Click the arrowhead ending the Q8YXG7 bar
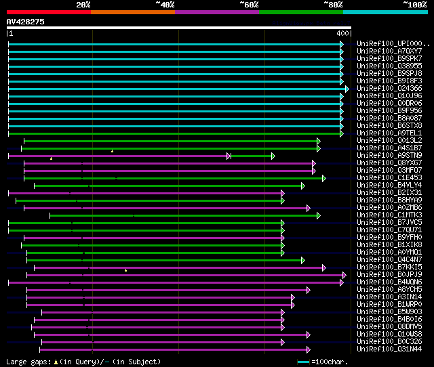The height and width of the screenshot is (367, 434). click(x=313, y=163)
